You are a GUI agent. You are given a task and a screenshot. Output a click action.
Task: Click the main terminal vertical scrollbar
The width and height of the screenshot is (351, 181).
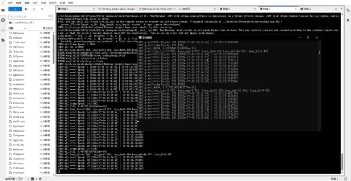tap(342, 162)
